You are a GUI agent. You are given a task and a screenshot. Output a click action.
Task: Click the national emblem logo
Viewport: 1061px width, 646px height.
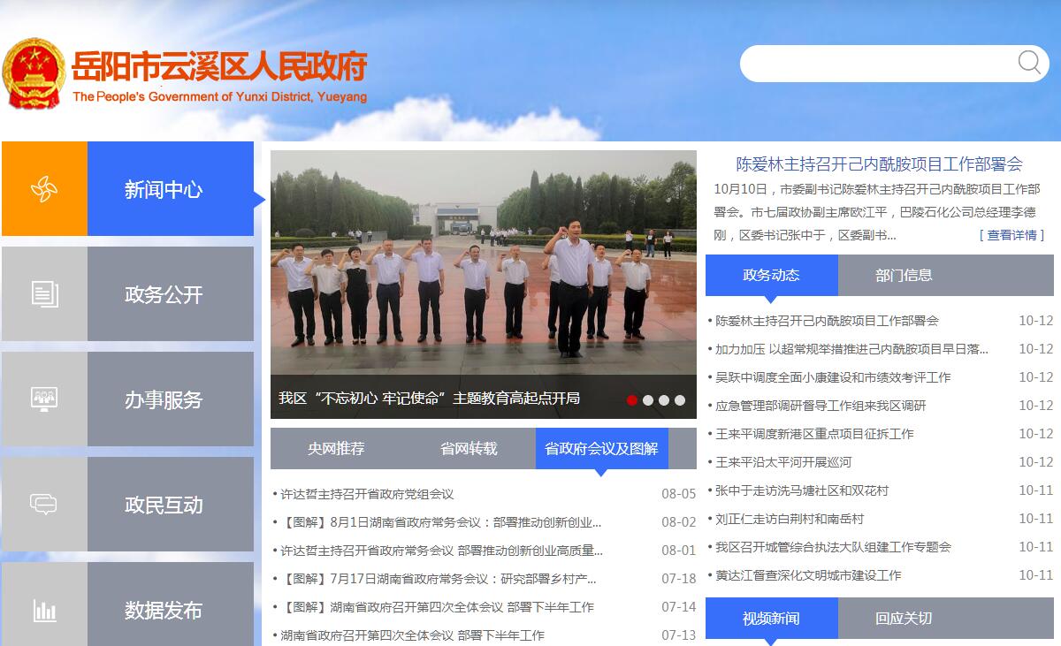[34, 73]
